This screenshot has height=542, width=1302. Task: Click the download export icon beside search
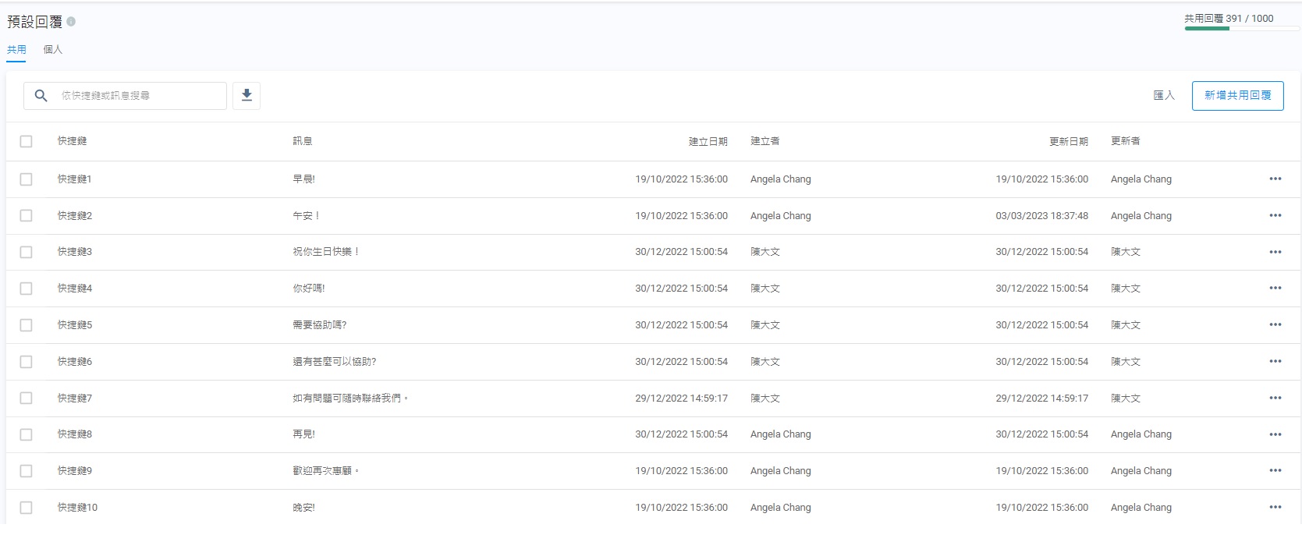coord(247,95)
